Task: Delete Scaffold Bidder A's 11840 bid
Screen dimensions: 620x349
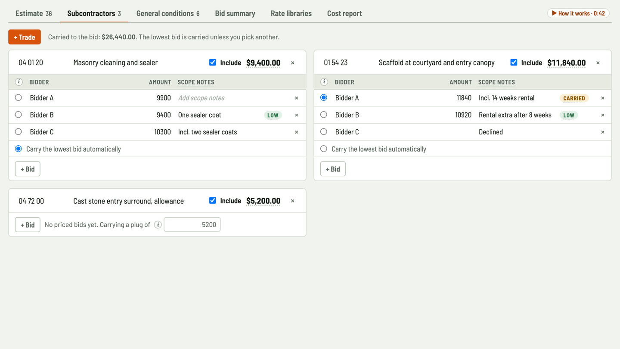Action: pos(603,98)
